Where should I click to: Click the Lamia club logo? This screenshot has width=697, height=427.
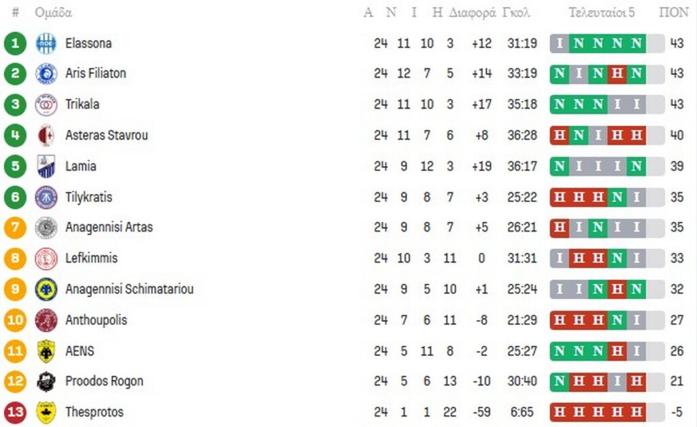coord(46,166)
